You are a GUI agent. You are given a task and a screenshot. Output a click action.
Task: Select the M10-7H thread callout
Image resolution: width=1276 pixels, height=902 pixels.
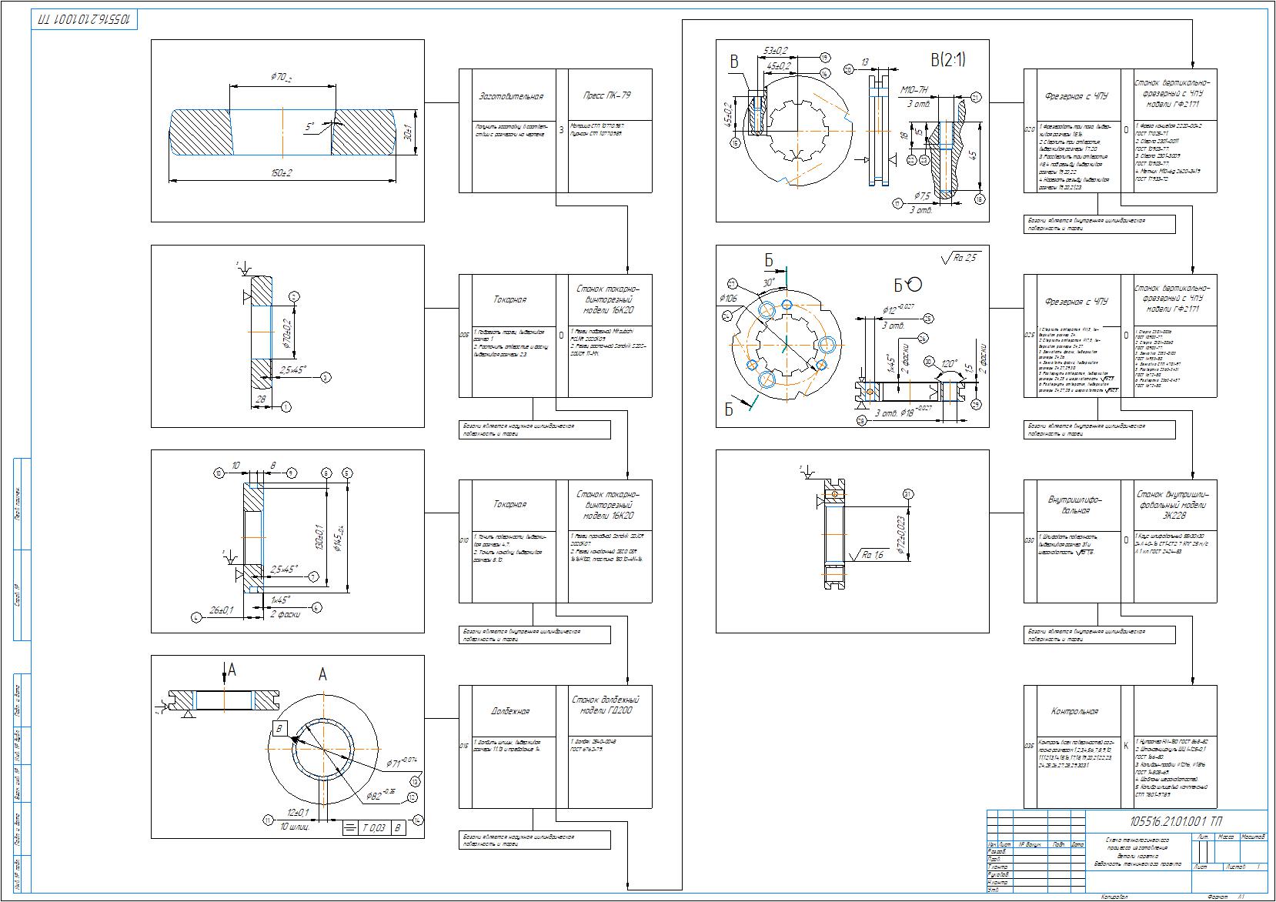(x=916, y=91)
